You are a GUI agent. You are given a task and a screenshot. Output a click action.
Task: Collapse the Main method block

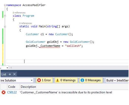click(x=5, y=27)
